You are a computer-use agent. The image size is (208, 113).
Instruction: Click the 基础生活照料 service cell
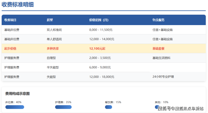pyautogui.click(x=161, y=58)
